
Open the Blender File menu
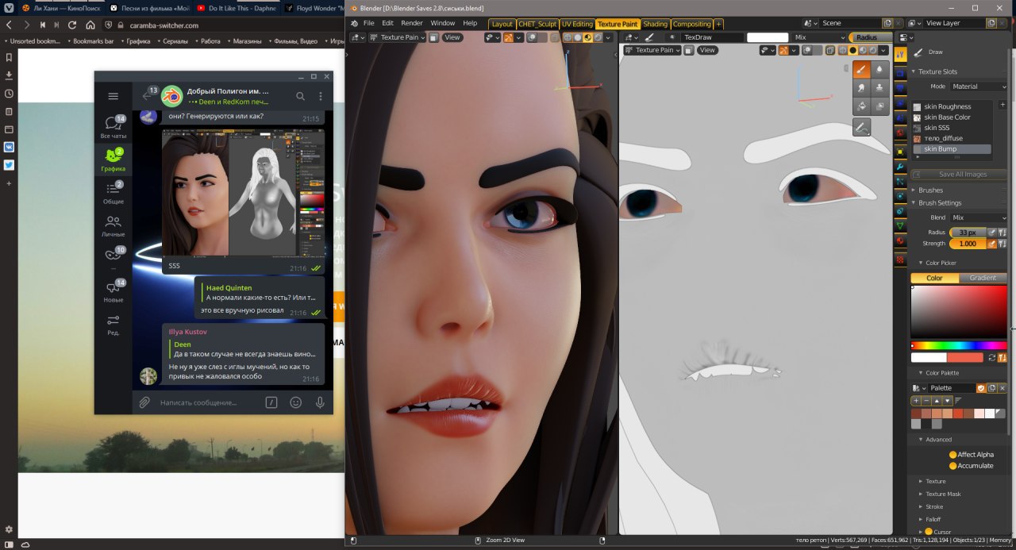(x=368, y=23)
